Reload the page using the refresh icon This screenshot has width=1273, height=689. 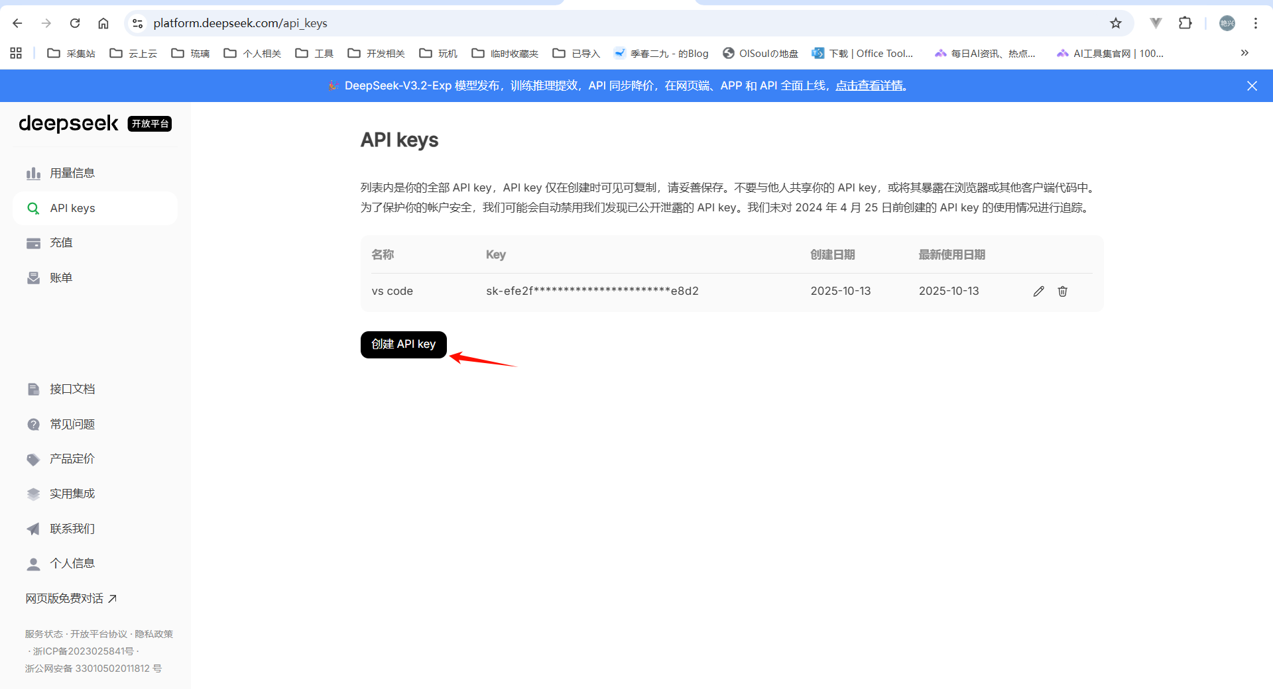point(75,23)
